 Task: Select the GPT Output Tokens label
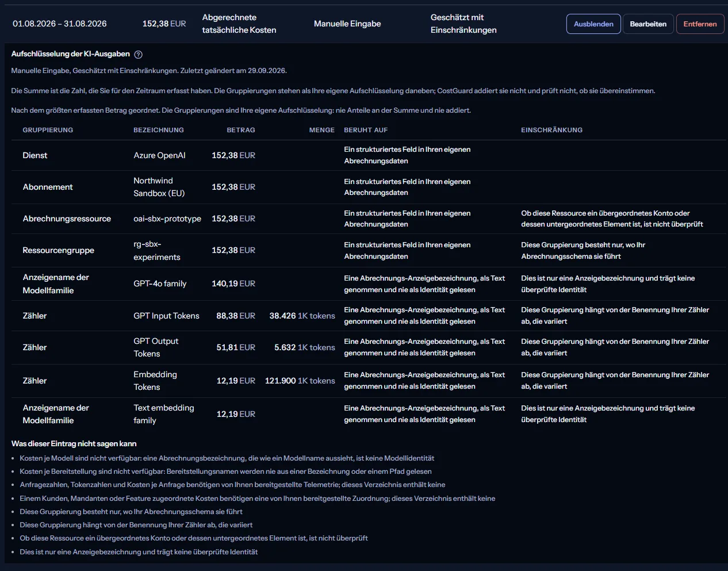(x=156, y=347)
